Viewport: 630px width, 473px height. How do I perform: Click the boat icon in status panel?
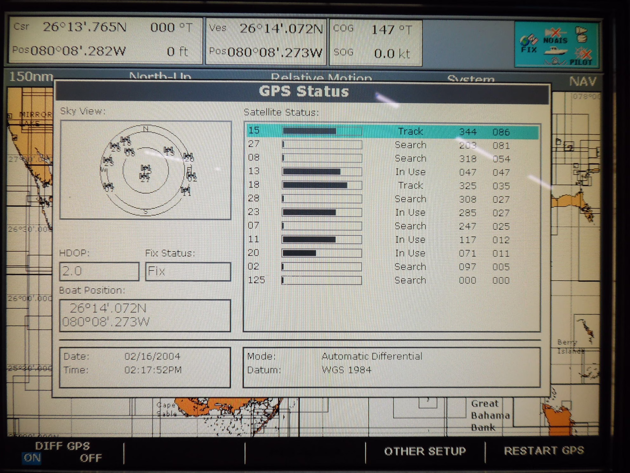pyautogui.click(x=555, y=51)
